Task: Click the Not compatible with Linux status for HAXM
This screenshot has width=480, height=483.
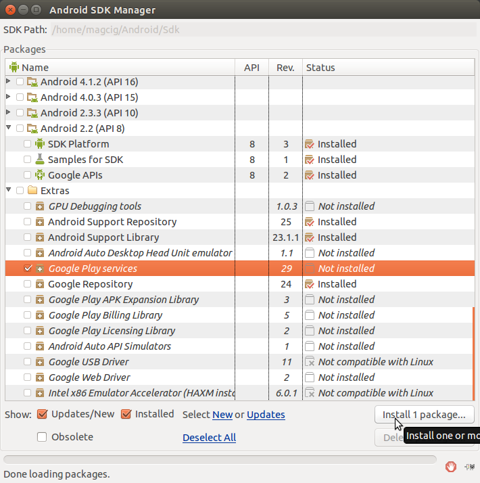Action: 376,393
